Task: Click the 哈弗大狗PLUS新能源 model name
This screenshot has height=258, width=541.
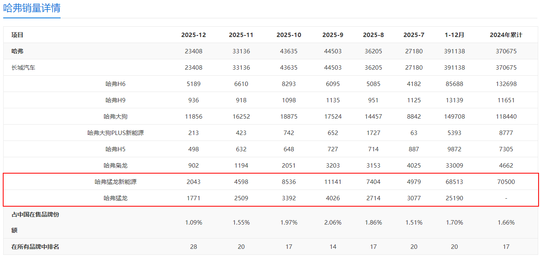Action: (116, 133)
